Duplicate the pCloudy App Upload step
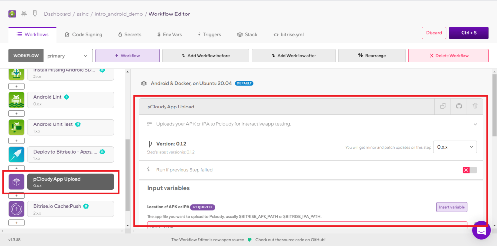Viewport: 497px width, 246px height. [443, 106]
